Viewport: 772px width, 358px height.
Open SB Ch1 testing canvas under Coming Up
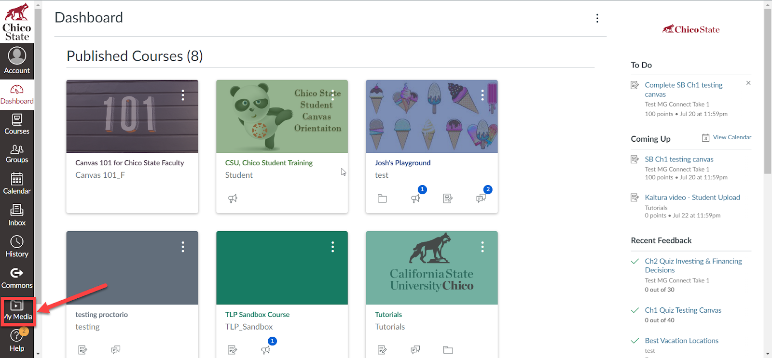coord(679,159)
